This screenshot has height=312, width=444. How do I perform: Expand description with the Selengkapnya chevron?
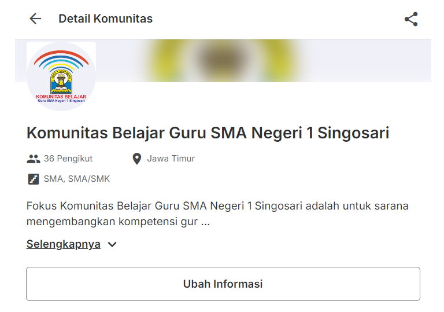112,244
